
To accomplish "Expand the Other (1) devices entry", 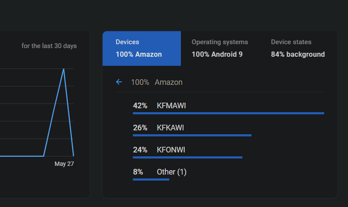I will 171,172.
